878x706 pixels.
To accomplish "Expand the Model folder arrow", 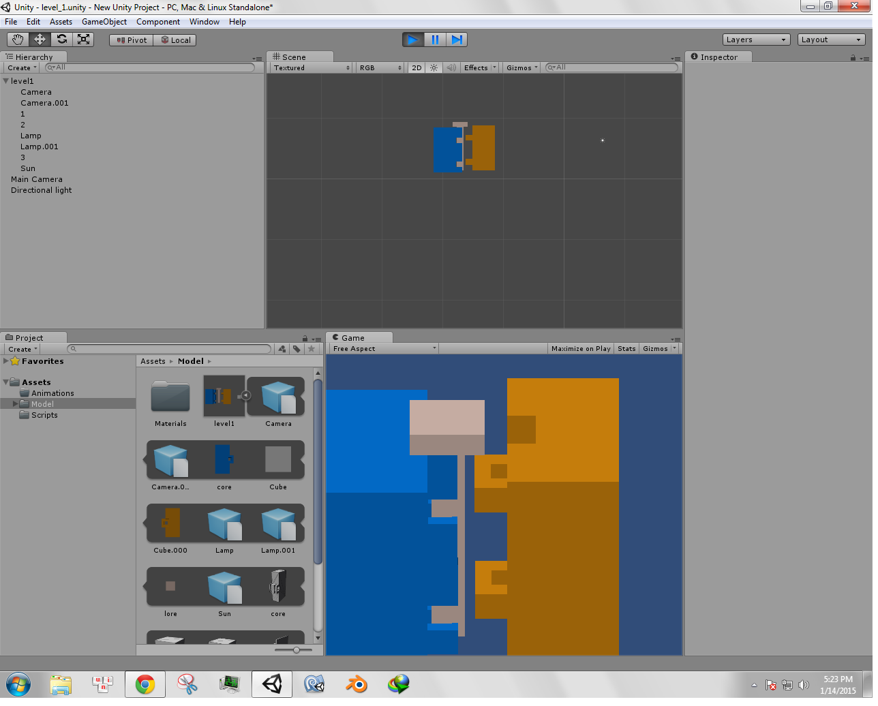I will [16, 404].
